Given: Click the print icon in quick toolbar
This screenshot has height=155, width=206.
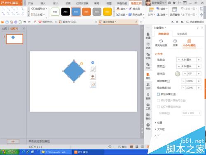Looking at the screenshot, I should [x=16, y=22].
